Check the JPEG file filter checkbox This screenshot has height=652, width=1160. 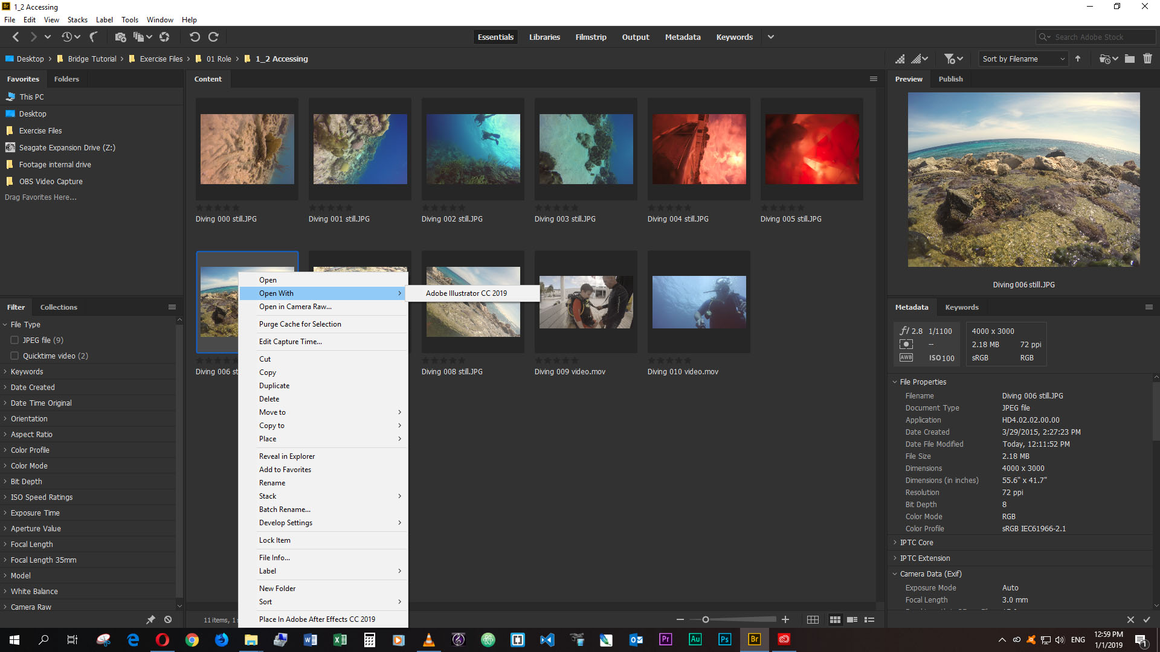coord(13,340)
